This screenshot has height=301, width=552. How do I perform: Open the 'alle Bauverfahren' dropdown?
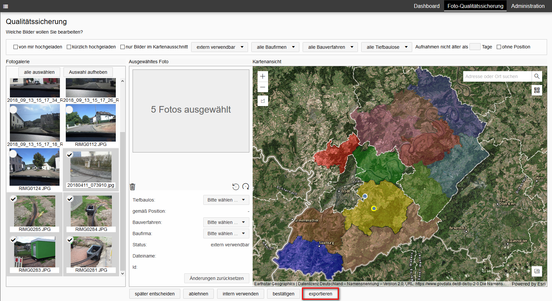point(330,47)
